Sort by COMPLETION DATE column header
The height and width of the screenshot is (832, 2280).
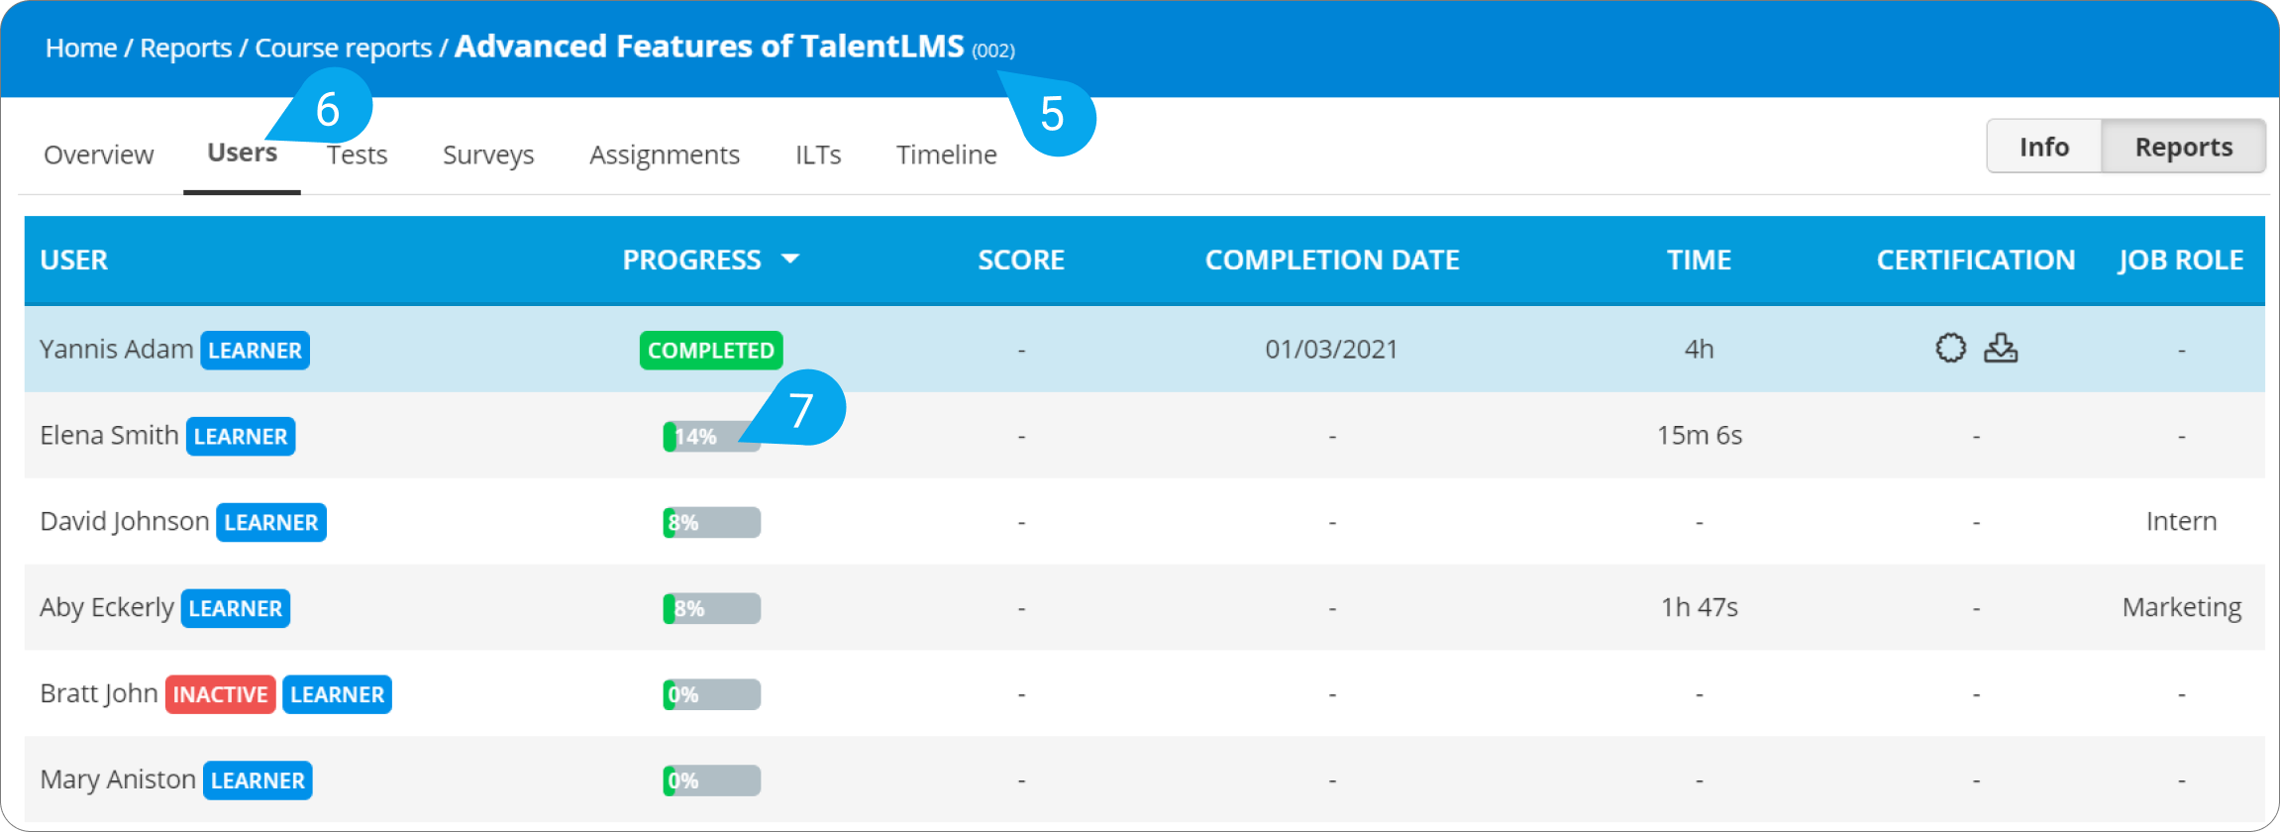click(1332, 260)
